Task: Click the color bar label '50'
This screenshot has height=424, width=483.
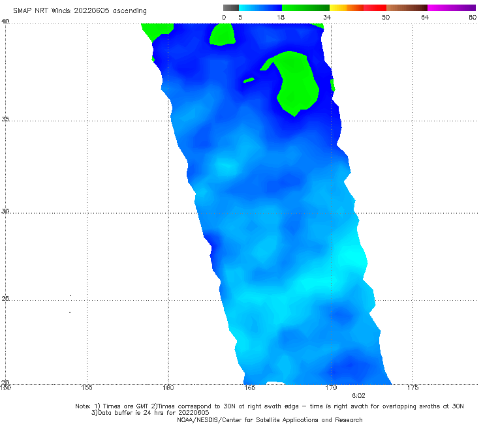Action: click(x=386, y=18)
